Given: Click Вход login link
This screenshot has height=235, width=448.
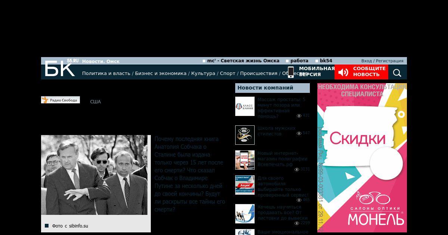Looking at the screenshot, I should click(366, 61).
